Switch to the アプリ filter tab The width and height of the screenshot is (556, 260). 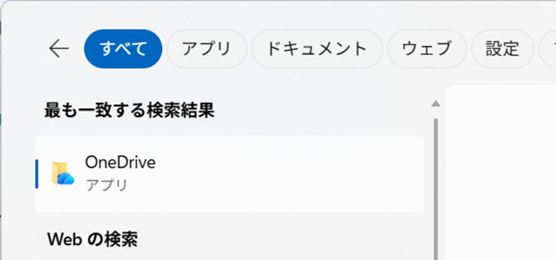click(x=206, y=48)
